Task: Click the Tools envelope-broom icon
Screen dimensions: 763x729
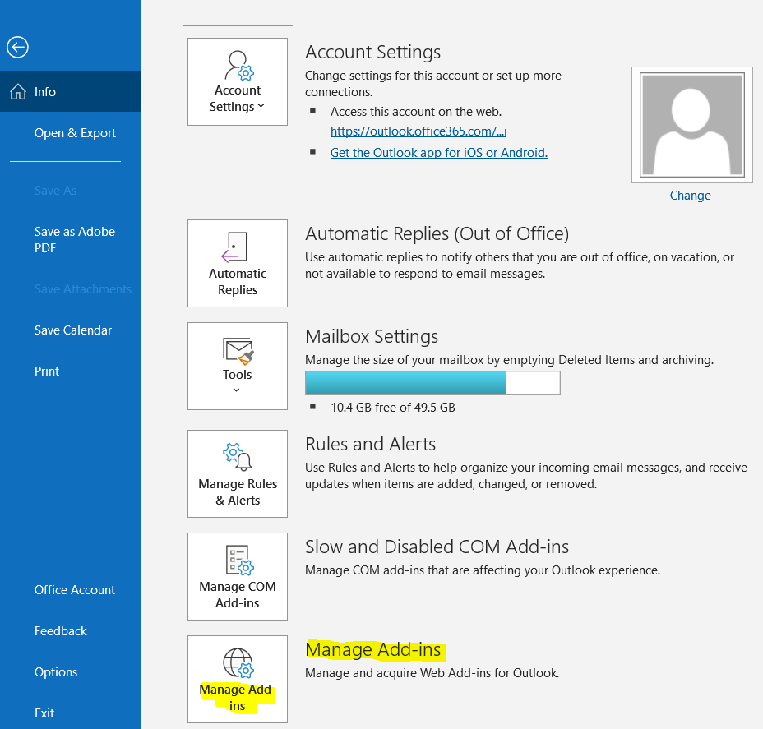Action: pos(238,351)
